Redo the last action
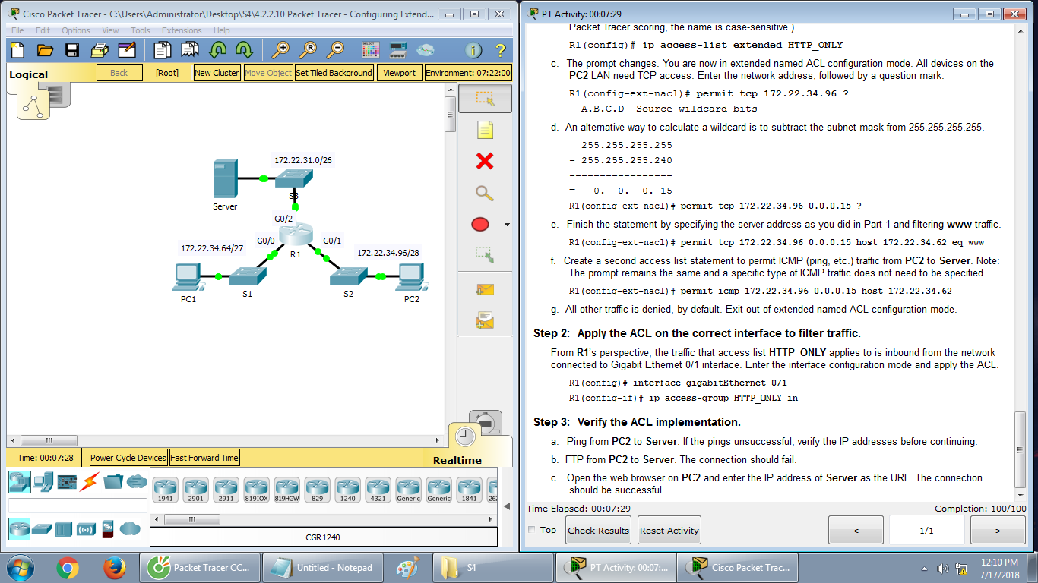This screenshot has height=583, width=1038. [244, 50]
